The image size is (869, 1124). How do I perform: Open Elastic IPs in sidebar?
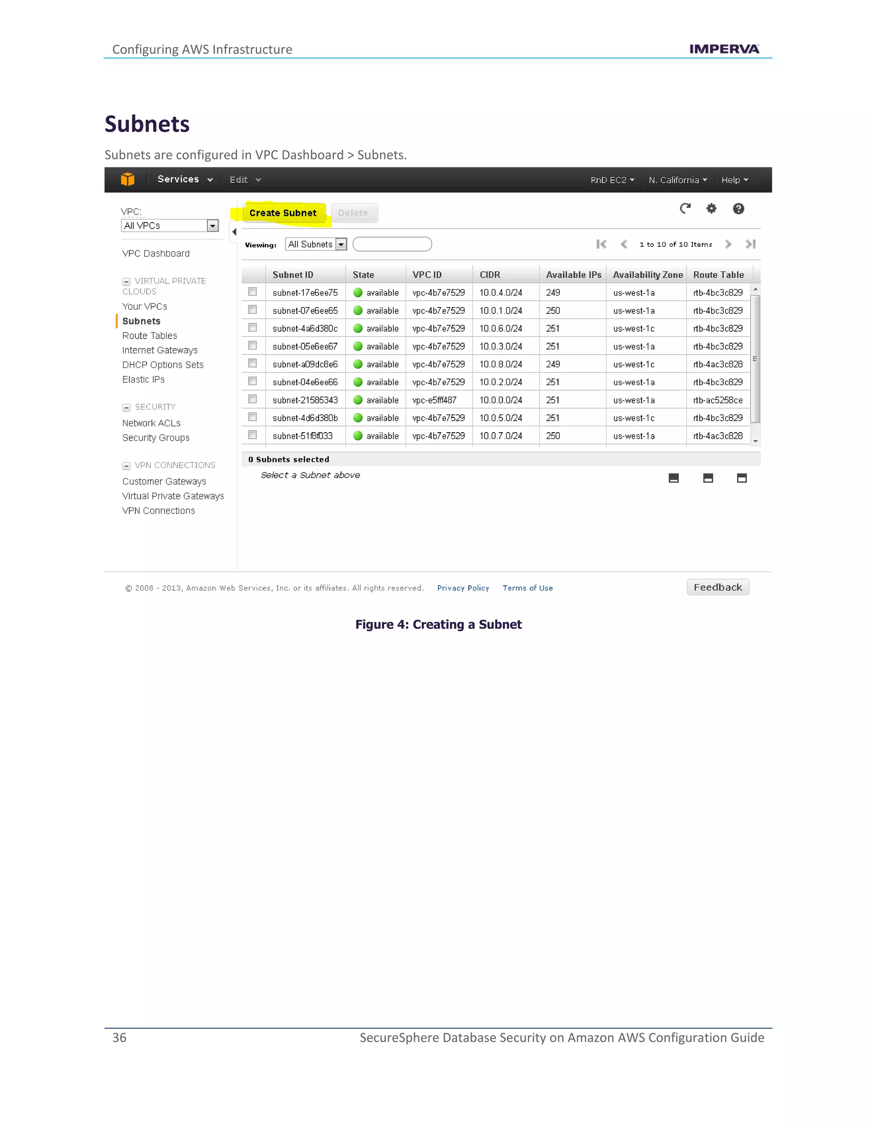[x=144, y=379]
